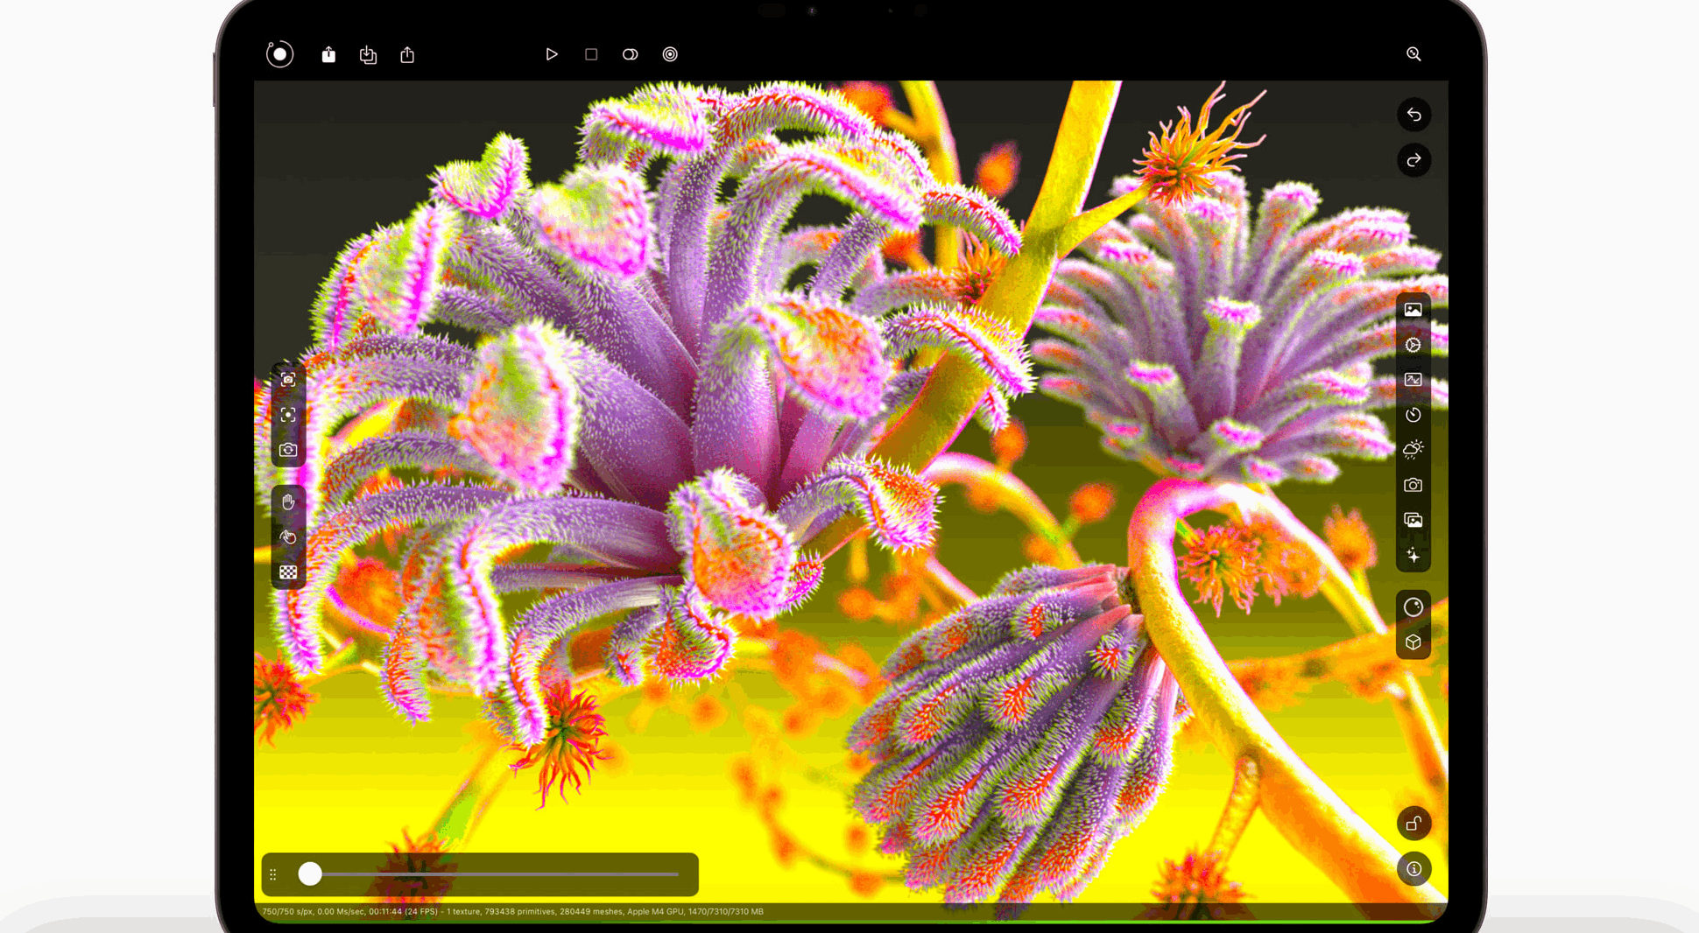
Task: Start the render with the play button
Action: 552,54
